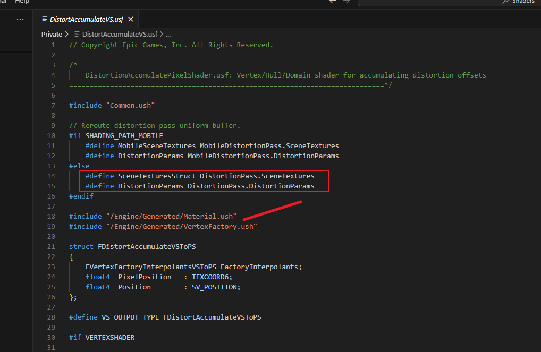This screenshot has height=352, width=541.
Task: Expand the trailing ellipsis breadcrumb for symbols
Action: click(168, 34)
